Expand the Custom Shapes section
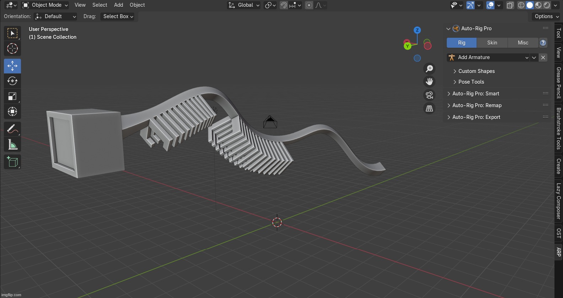Image resolution: width=563 pixels, height=298 pixels. [476, 71]
